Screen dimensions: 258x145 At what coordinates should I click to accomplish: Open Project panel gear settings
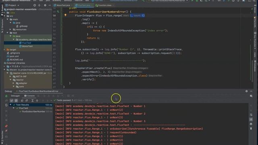coord(45,5)
